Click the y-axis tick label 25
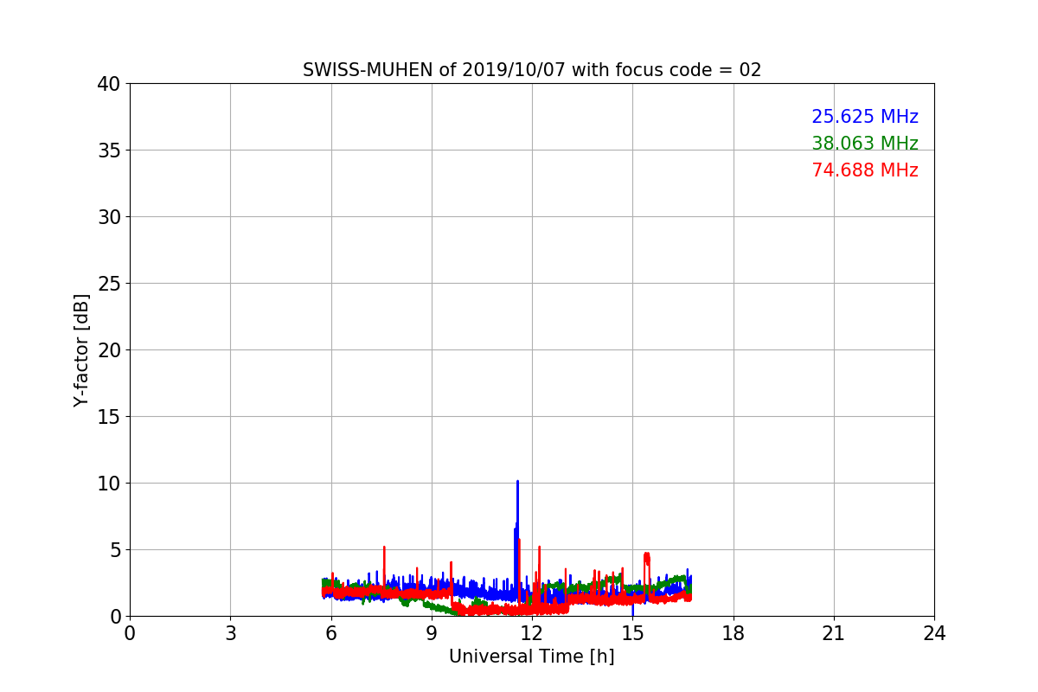Image resolution: width=1038 pixels, height=692 pixels. (x=109, y=284)
